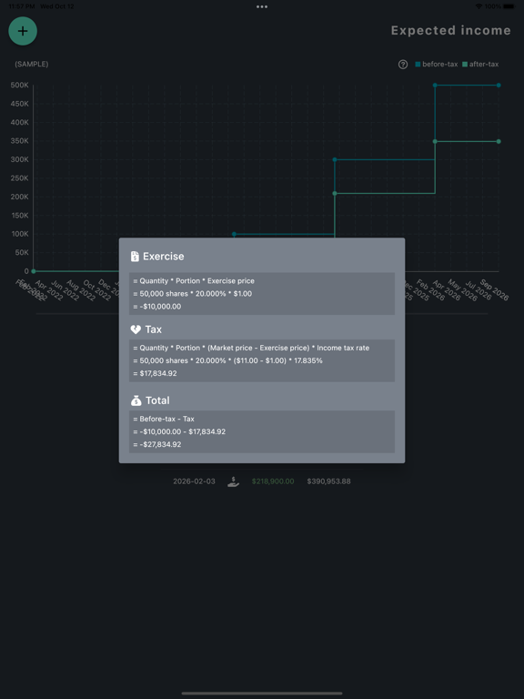524x699 pixels.
Task: Select the Exercise heading in popup
Action: click(164, 257)
